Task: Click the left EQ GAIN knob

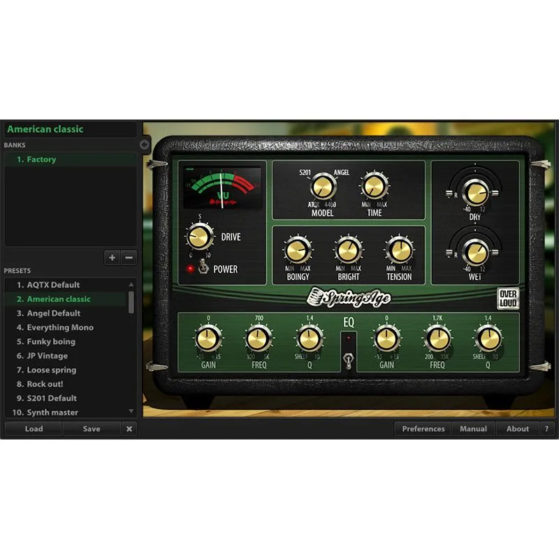Action: [208, 338]
